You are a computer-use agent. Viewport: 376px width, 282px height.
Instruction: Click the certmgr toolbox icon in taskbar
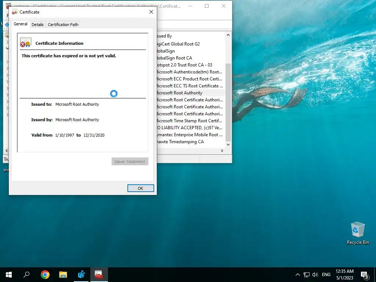coord(99,275)
